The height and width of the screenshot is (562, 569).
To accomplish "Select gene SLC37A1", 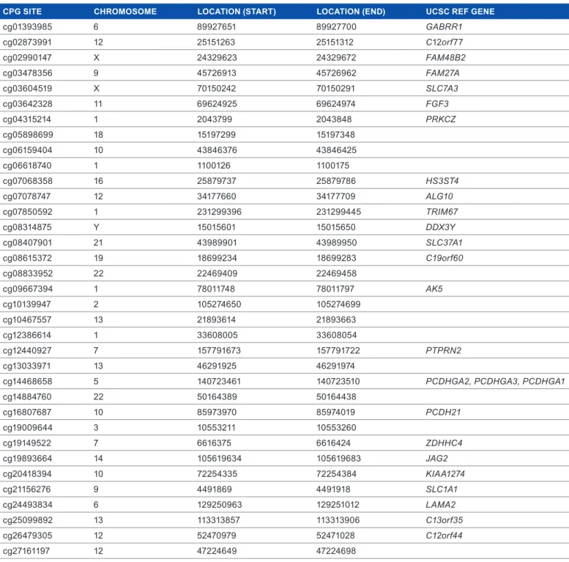I will 445,243.
